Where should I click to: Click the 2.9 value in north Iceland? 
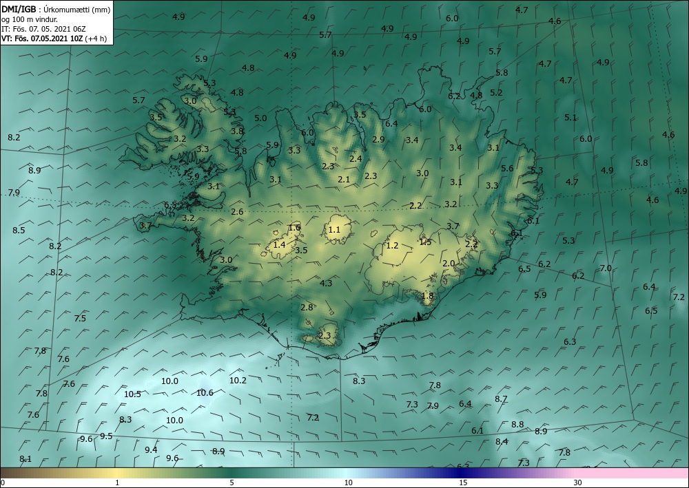[378, 140]
